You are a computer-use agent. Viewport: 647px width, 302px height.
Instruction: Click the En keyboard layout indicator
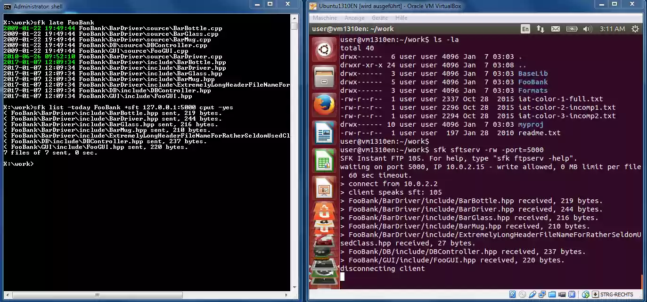coord(525,29)
